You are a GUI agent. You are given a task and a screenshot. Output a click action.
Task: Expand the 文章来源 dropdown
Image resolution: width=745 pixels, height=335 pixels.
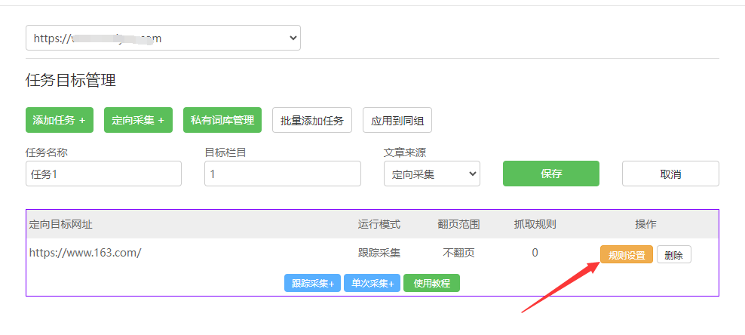coord(431,174)
